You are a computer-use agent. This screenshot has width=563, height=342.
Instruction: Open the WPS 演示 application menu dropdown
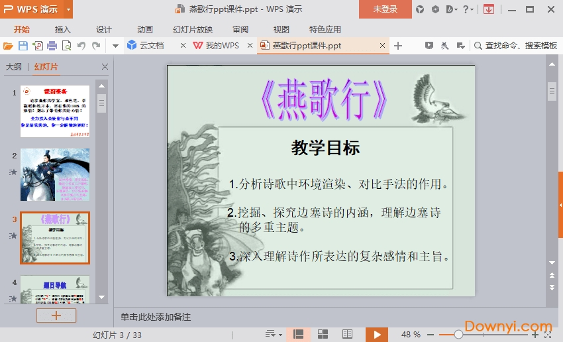coord(68,9)
